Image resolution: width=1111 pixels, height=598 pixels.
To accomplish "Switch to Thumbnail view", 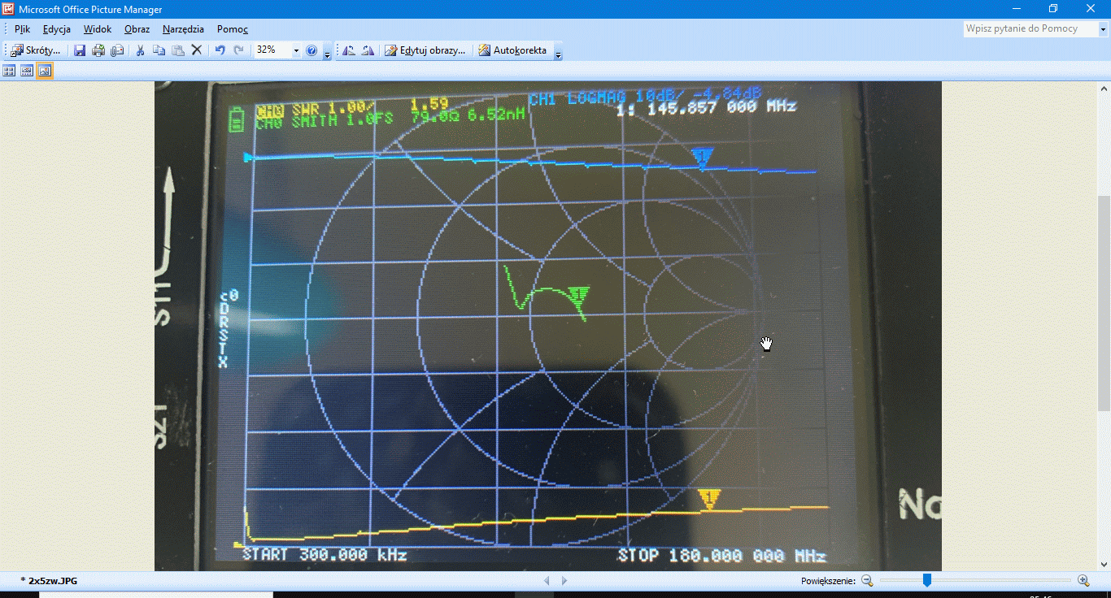I will (x=9, y=71).
